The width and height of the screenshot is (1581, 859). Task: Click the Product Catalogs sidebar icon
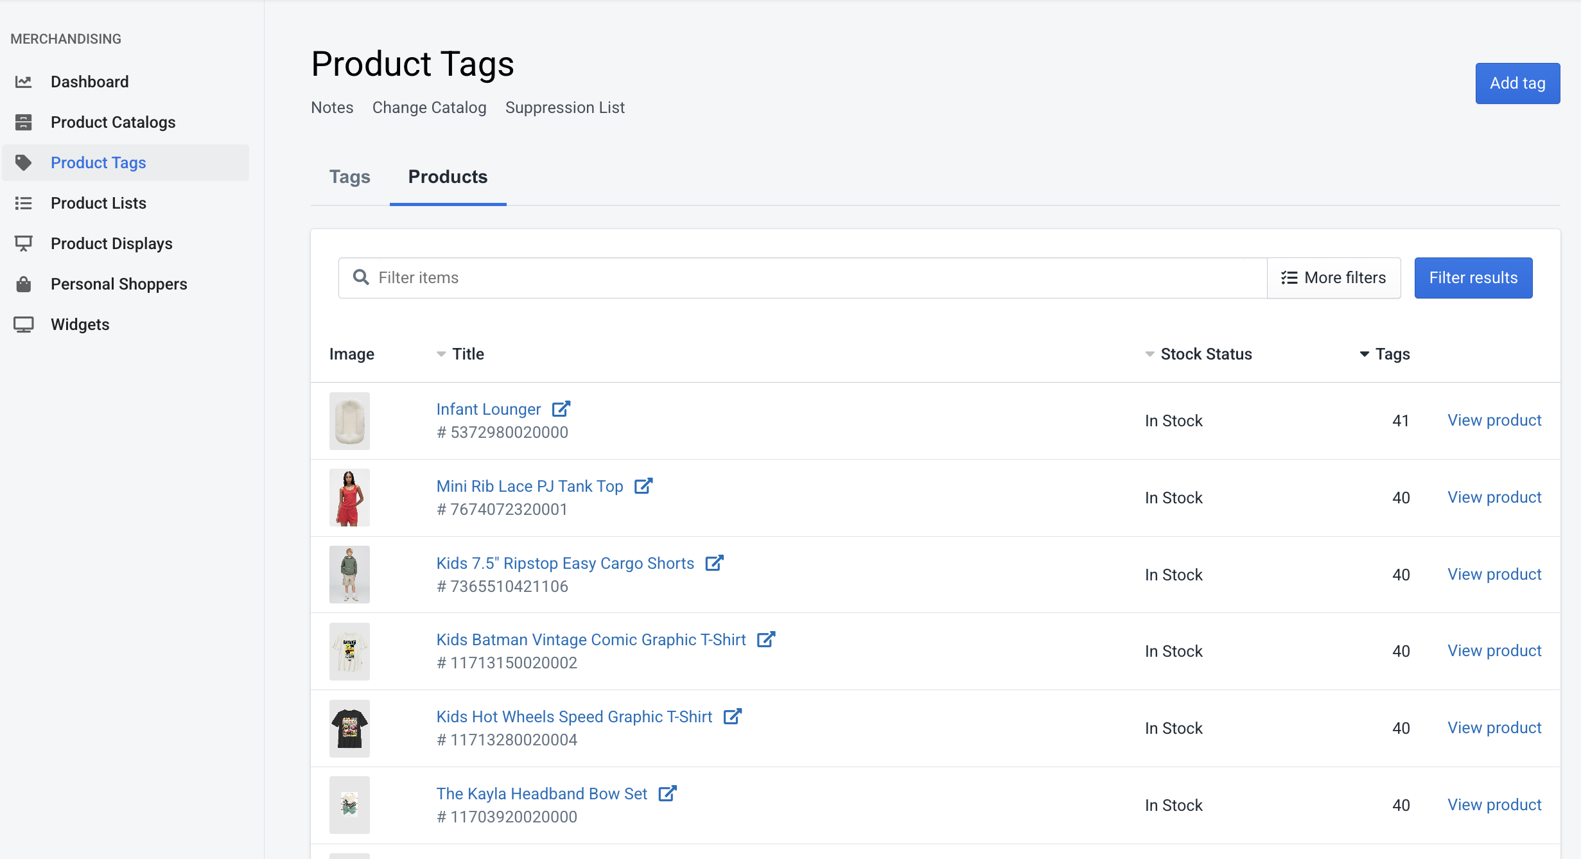pyautogui.click(x=24, y=122)
